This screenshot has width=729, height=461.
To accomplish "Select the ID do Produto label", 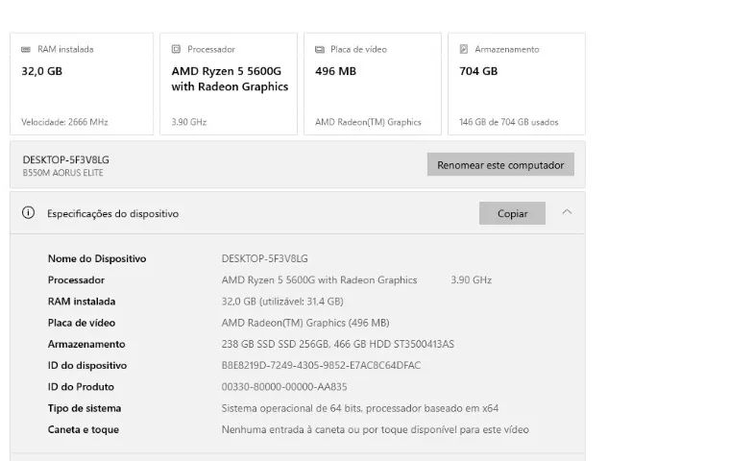I will click(81, 387).
